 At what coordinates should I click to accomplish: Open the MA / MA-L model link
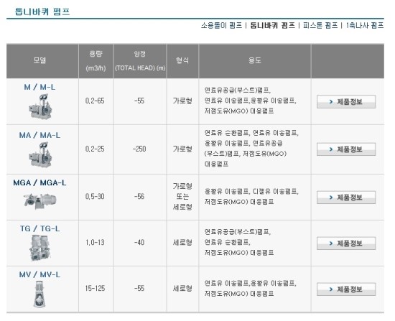click(x=39, y=135)
